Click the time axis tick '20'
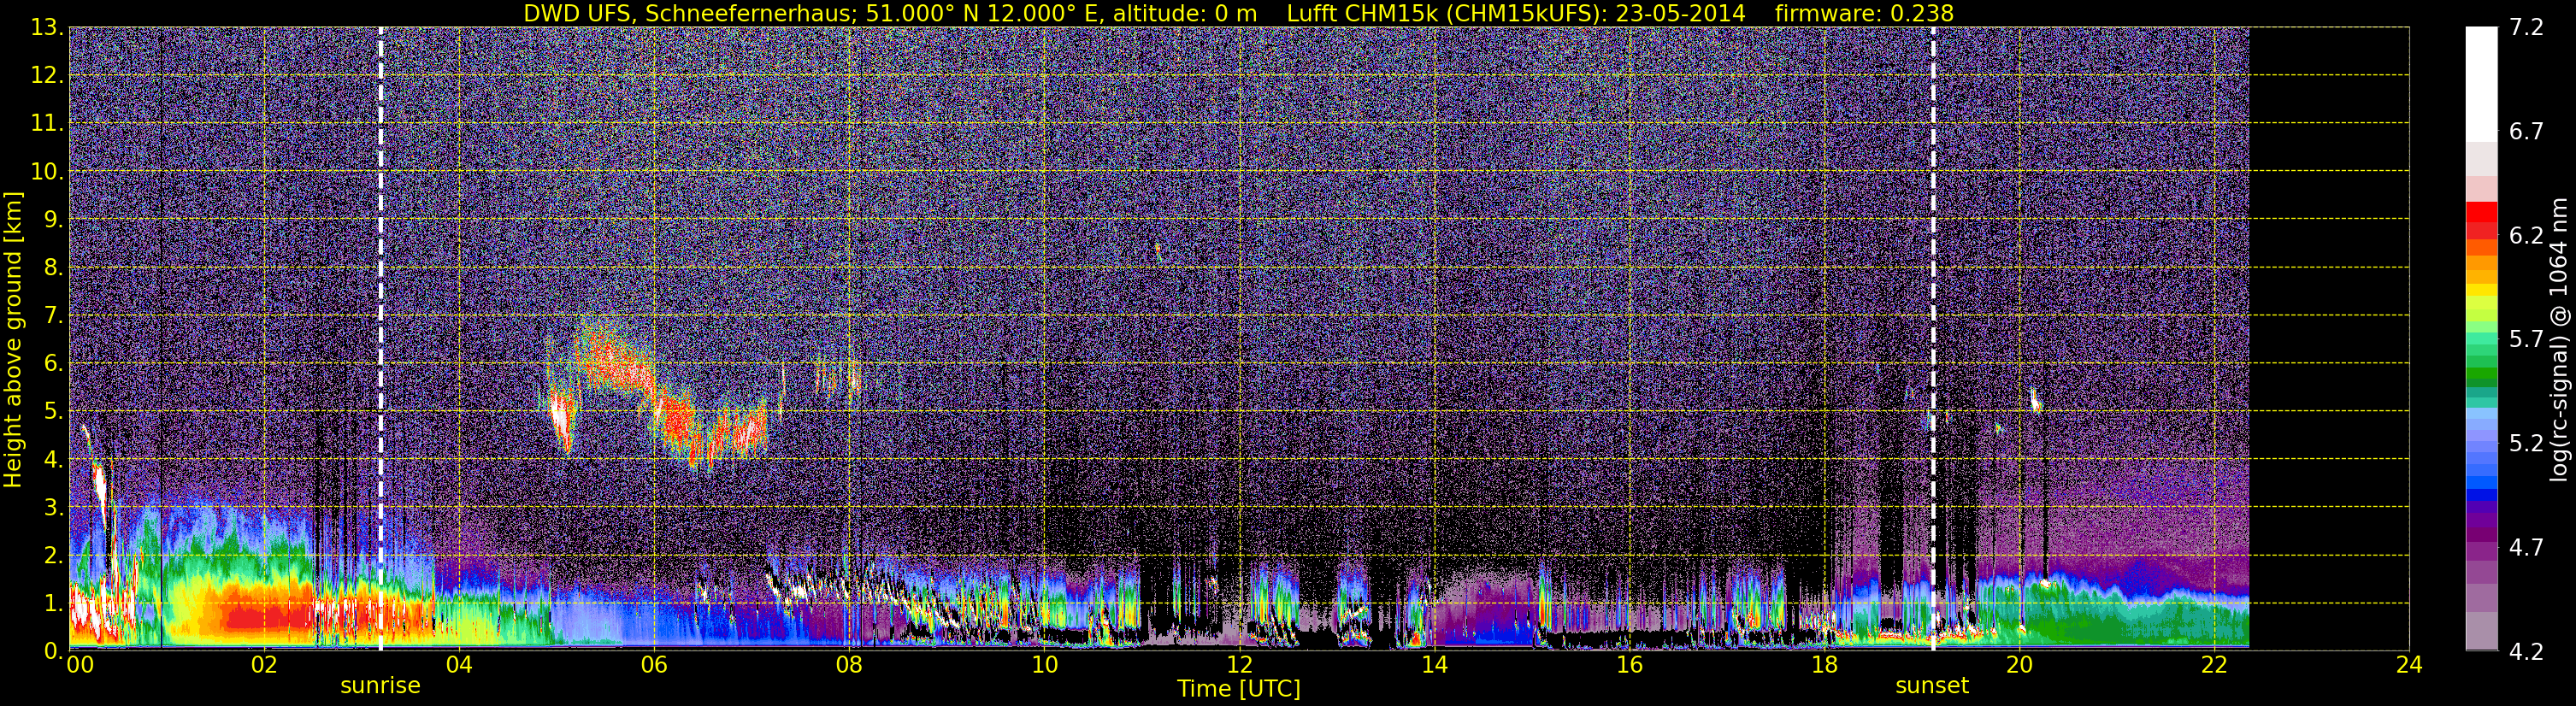 2019,666
